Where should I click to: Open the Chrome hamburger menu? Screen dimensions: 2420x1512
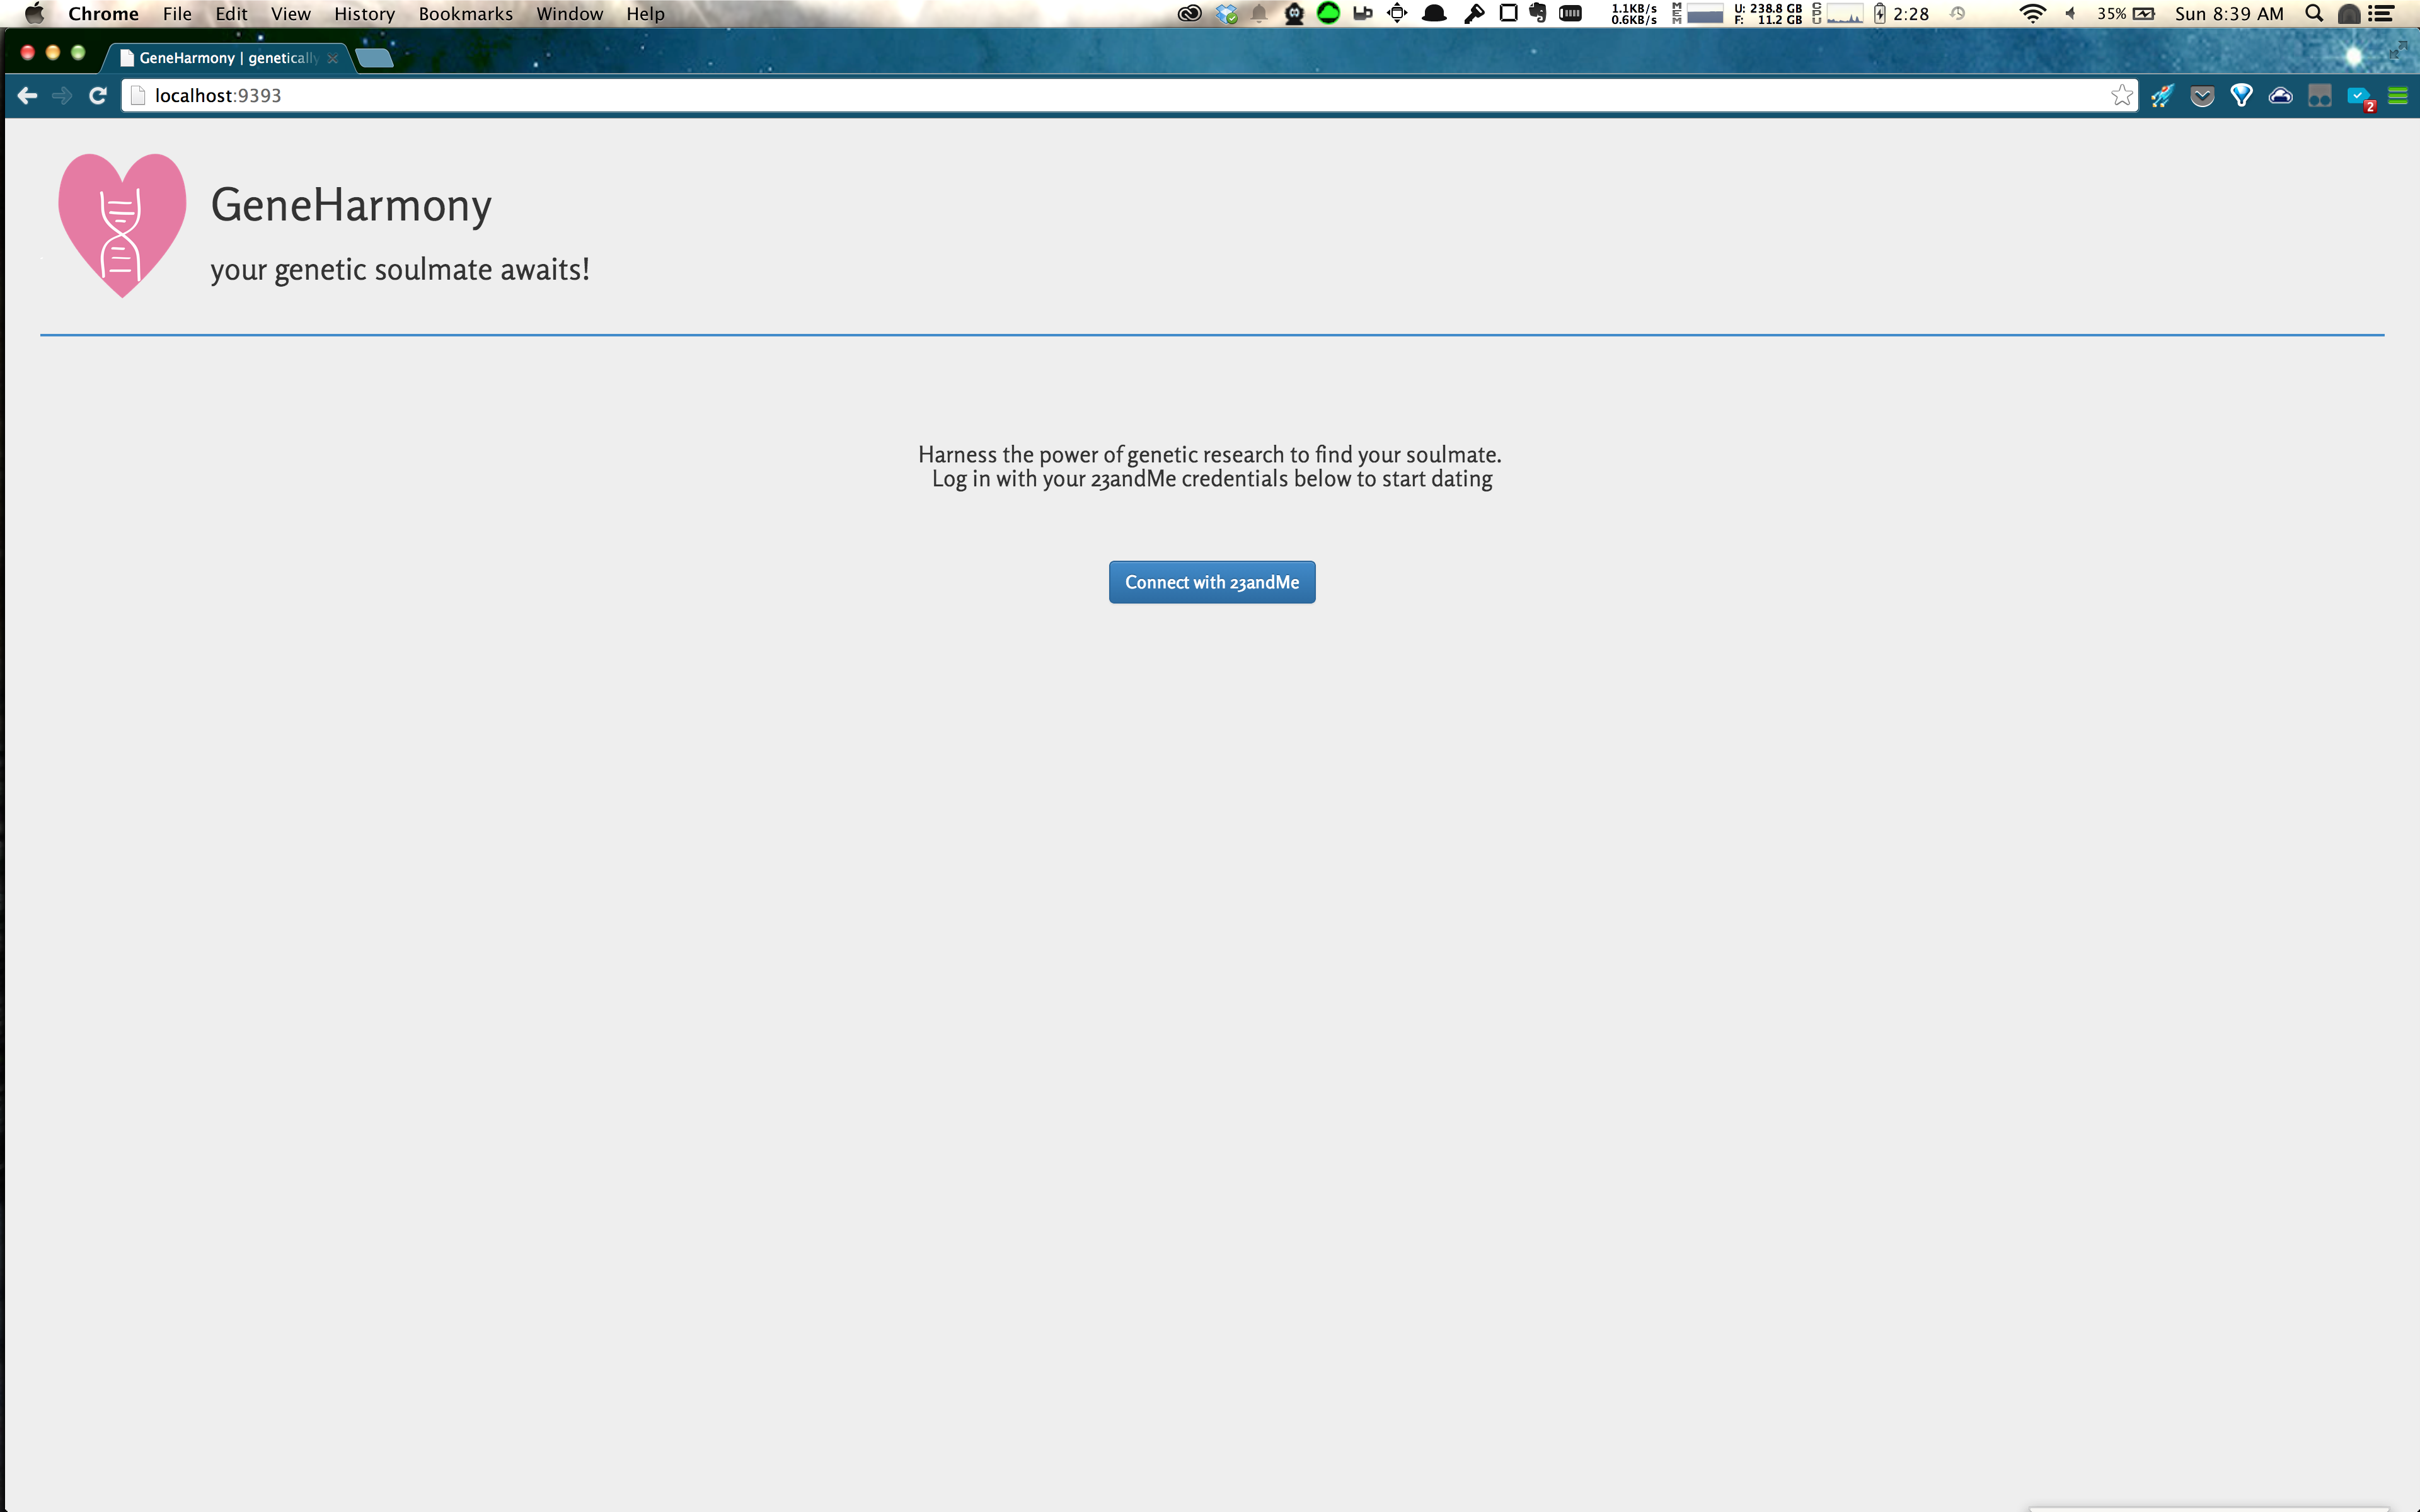pyautogui.click(x=2397, y=96)
